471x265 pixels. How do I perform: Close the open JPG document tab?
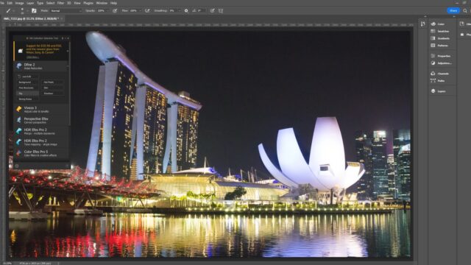62,18
